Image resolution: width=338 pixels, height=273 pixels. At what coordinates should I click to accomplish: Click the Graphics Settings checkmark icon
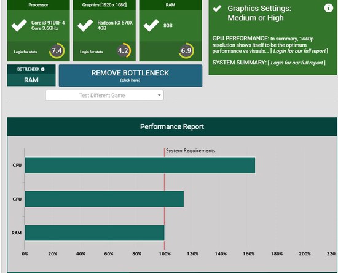tap(217, 9)
